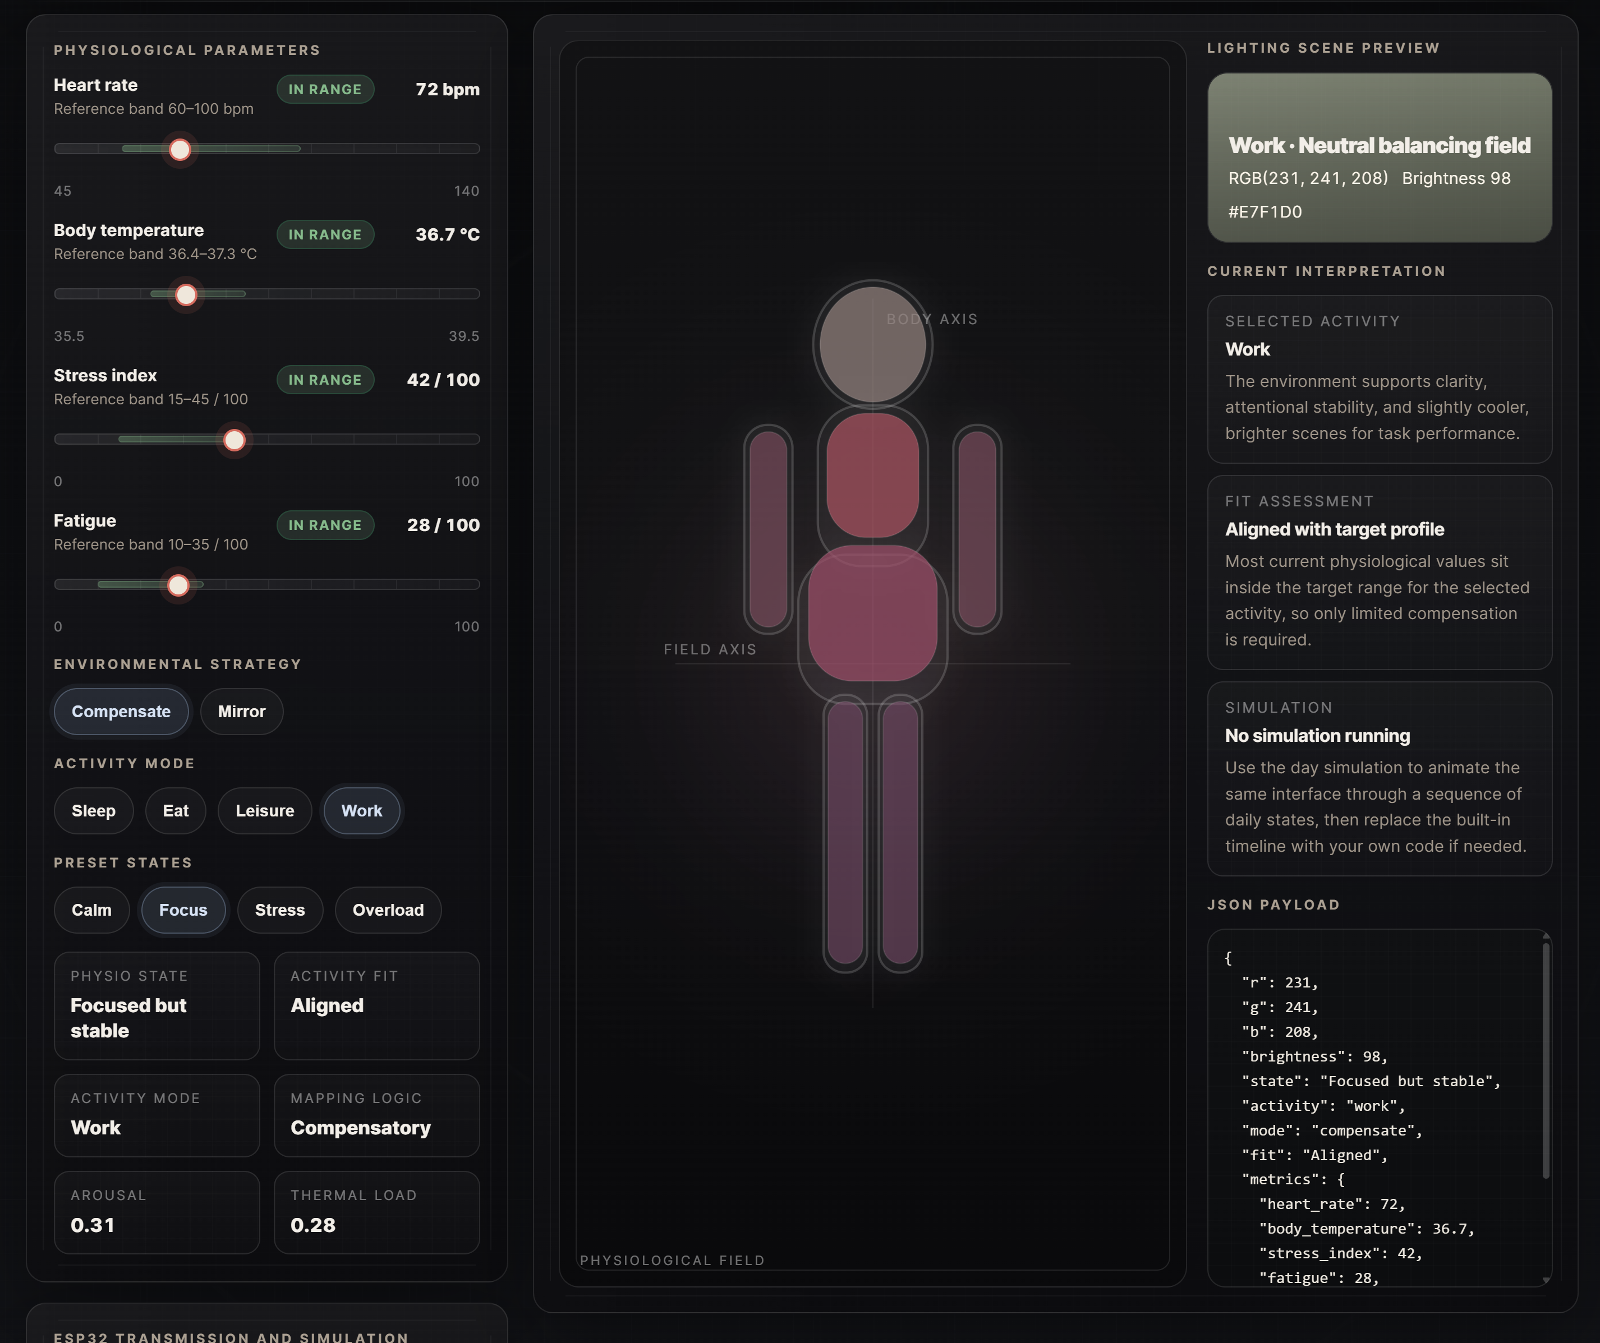Click the Body temperature IN RANGE badge
Screen dimensions: 1600x1343
[x=325, y=234]
